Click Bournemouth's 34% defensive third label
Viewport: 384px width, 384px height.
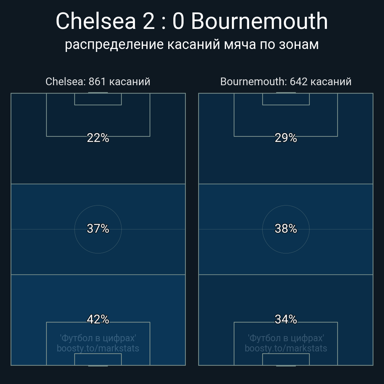point(286,319)
